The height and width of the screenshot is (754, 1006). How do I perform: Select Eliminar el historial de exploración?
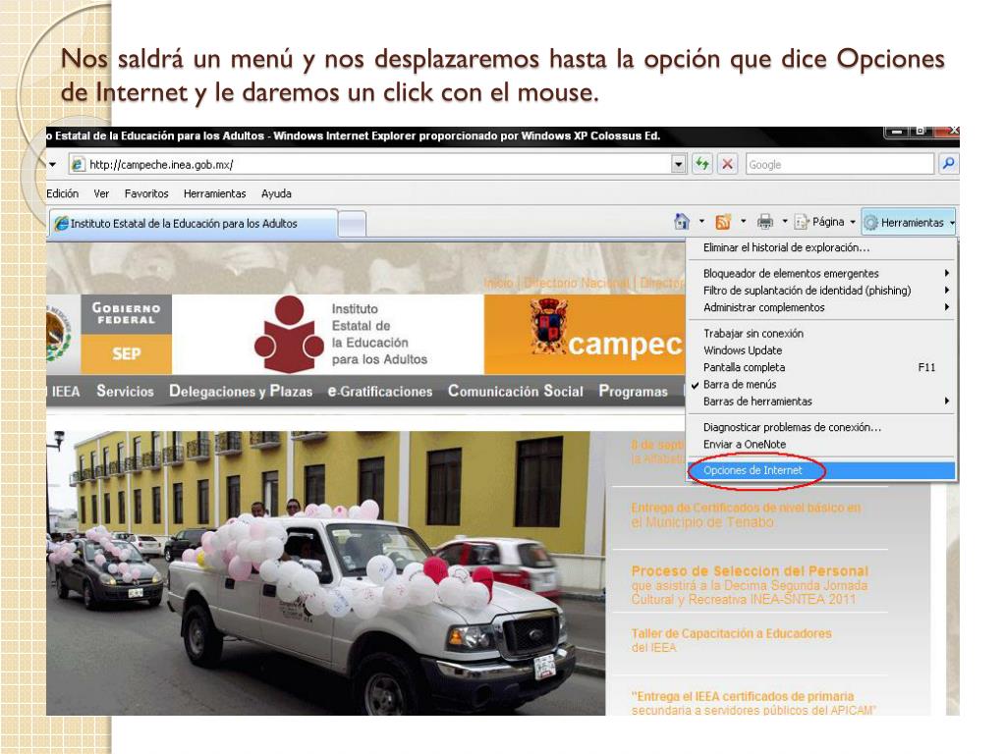tap(820, 247)
